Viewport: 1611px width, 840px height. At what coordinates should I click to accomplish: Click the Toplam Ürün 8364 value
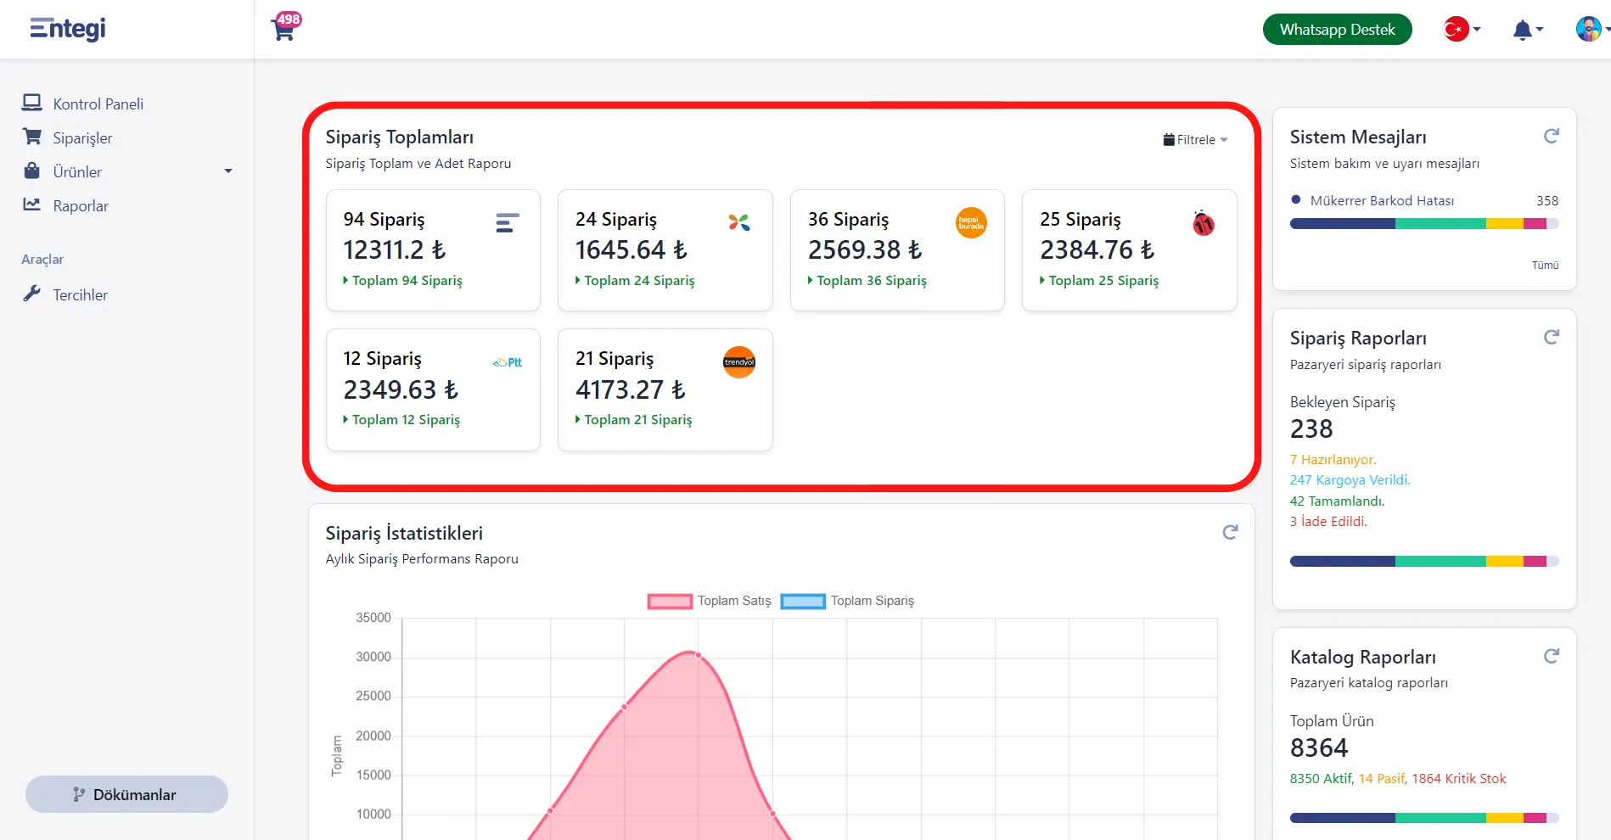[1319, 748]
